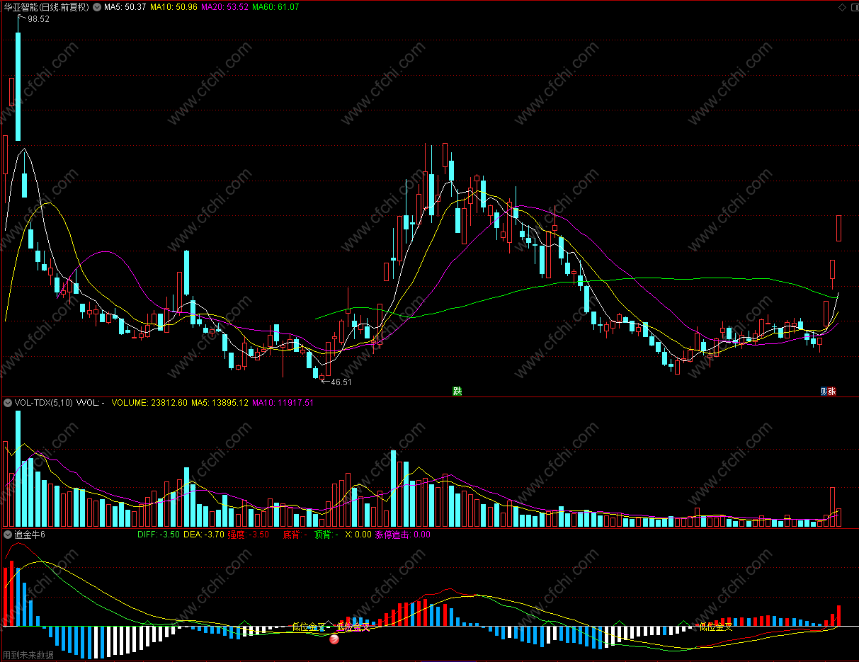This screenshot has height=662, width=859.
Task: Click the 用到未来数据 notice
Action: [28, 655]
